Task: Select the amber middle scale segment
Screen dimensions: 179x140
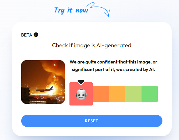Action: tap(117, 94)
